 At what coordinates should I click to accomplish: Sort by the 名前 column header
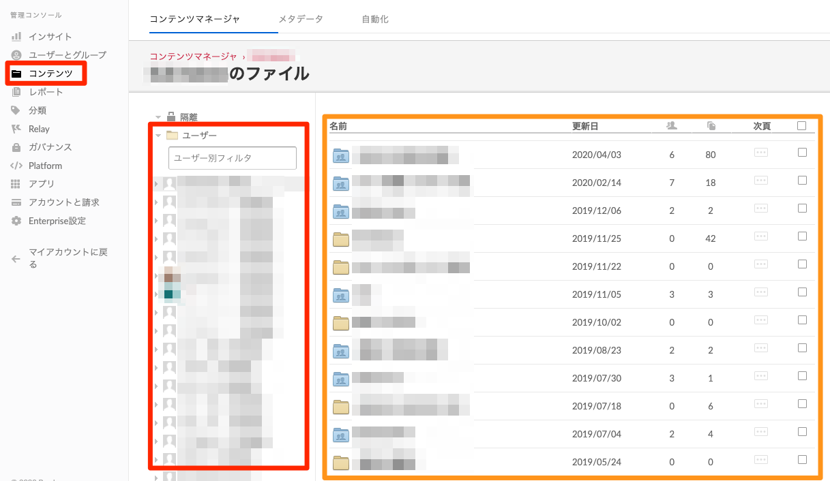tap(338, 126)
